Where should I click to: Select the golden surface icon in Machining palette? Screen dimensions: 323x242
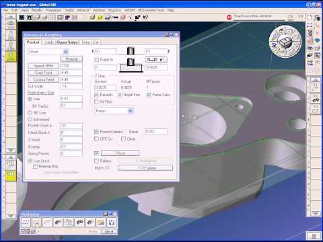coord(101,223)
